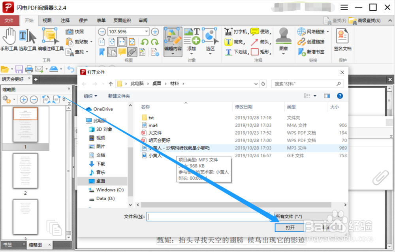The image size is (395, 252).
Task: Switch to the 视图 ribbon tab
Action: point(47,21)
